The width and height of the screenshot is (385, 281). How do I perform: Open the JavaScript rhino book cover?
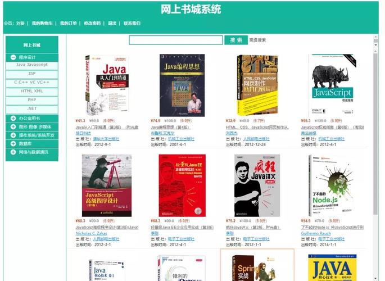pos(332,85)
